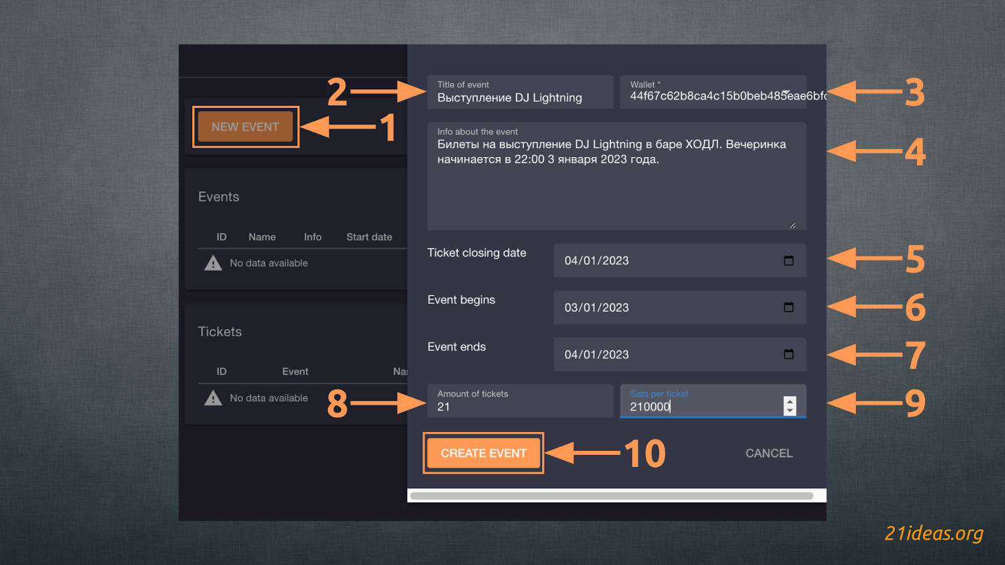Increase Sats per ticket with up arrow
The height and width of the screenshot is (565, 1005).
[790, 402]
